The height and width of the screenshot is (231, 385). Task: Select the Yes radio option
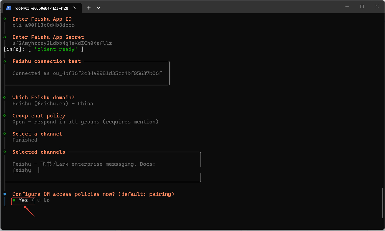click(14, 200)
